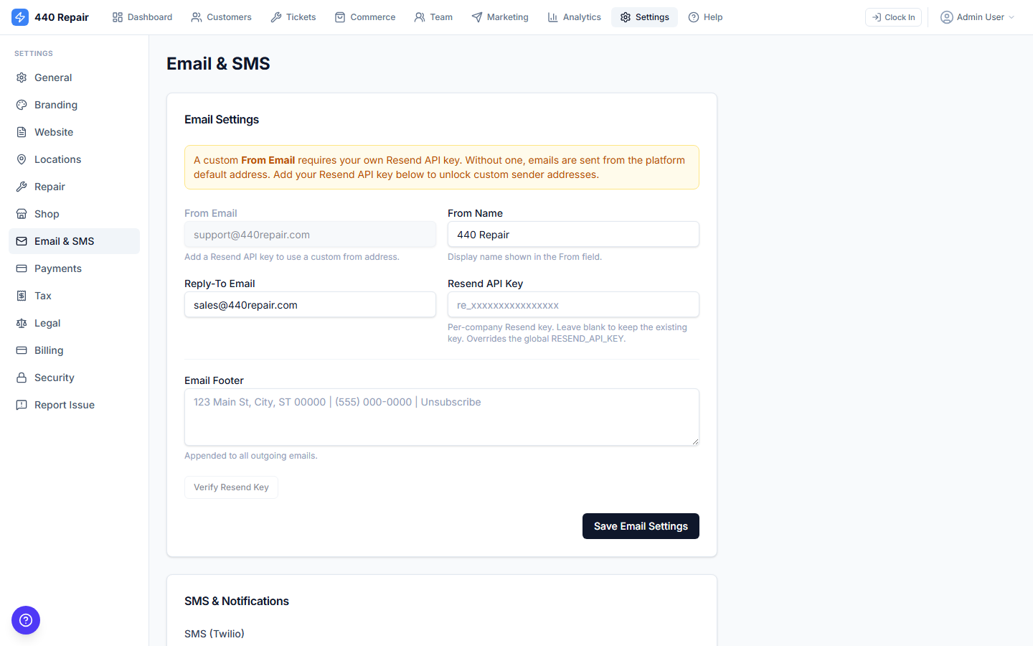Switch to the Settings tab
The height and width of the screenshot is (646, 1033).
644,17
